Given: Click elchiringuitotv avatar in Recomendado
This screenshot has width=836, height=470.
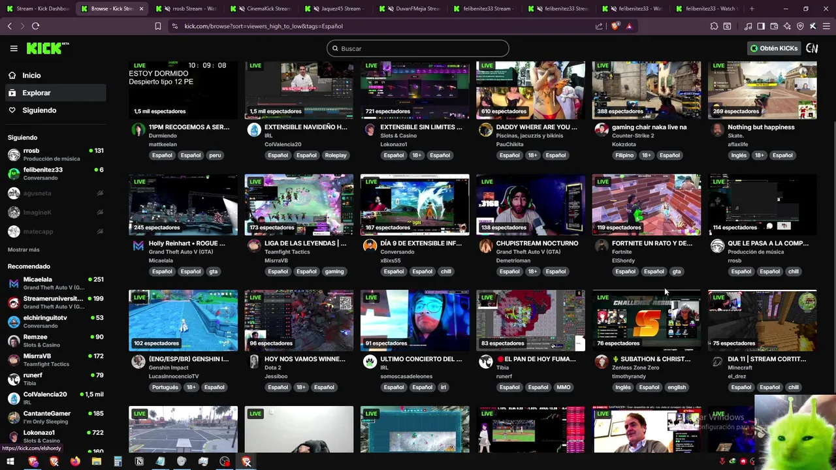Looking at the screenshot, I should click(x=14, y=322).
